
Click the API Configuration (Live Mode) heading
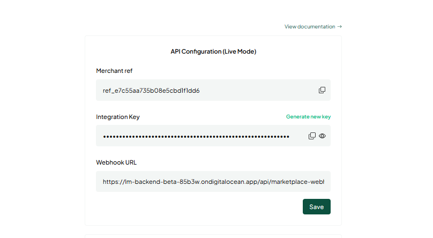[x=213, y=51]
